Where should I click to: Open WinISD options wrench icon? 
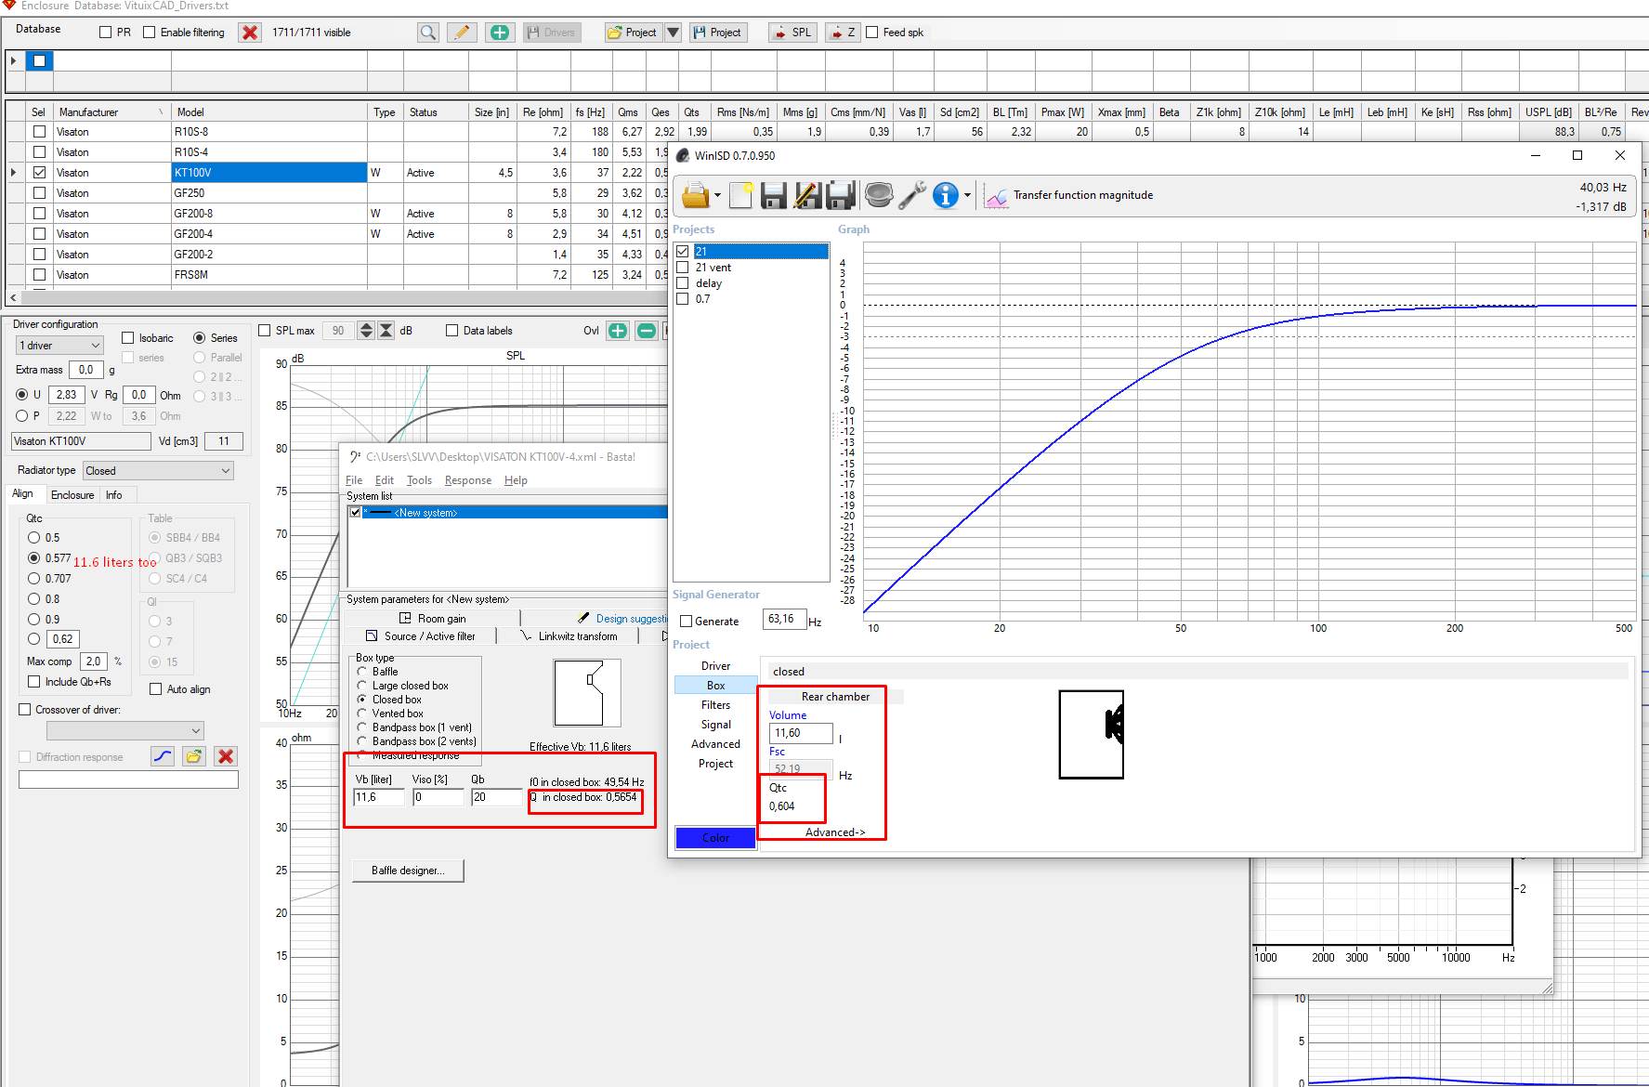tap(912, 195)
